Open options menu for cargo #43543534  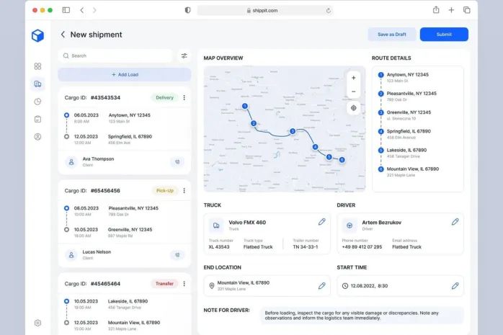pyautogui.click(x=184, y=98)
